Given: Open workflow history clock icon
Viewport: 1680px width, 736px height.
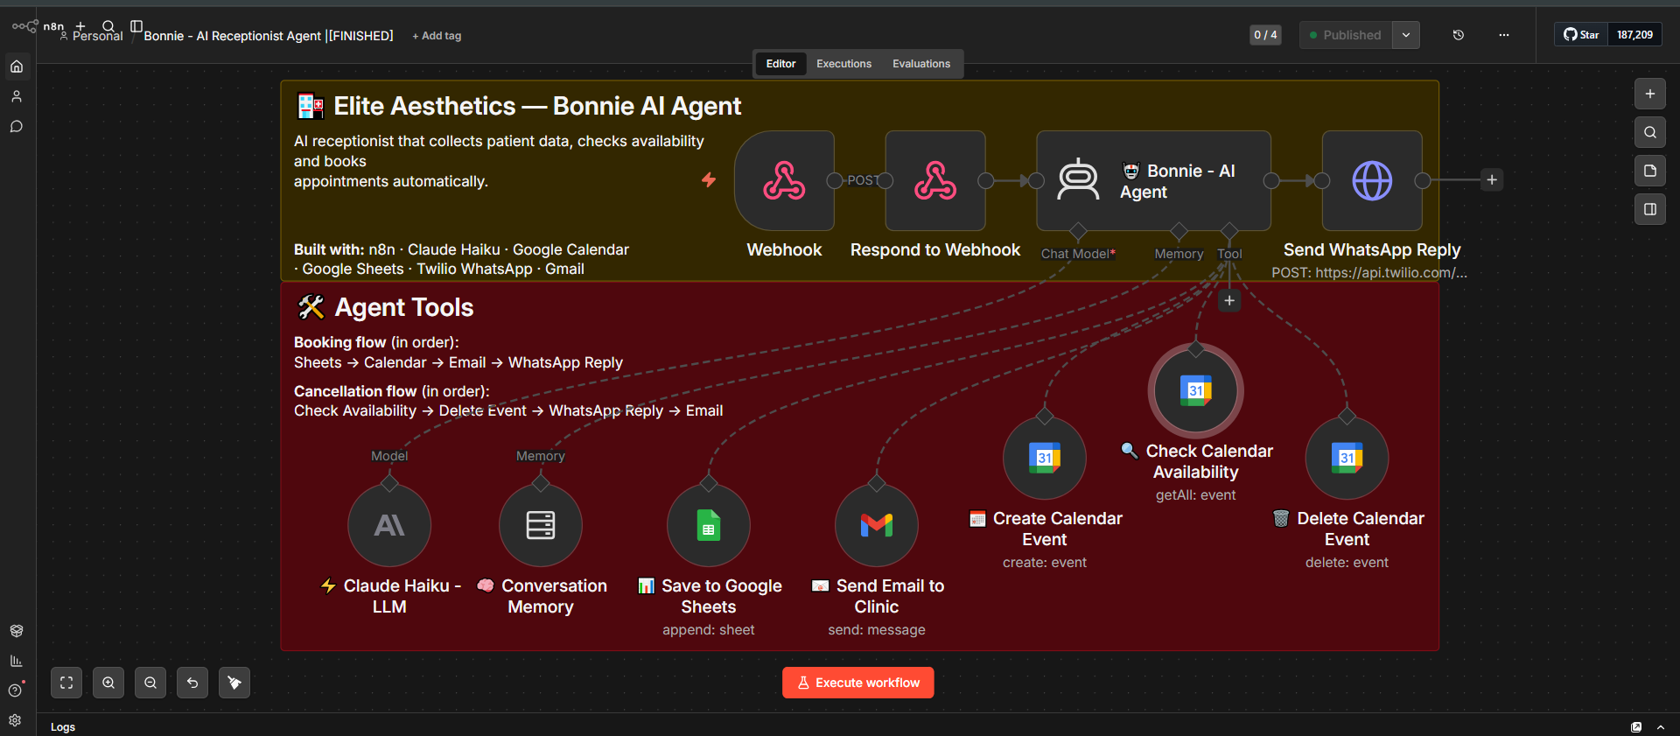Looking at the screenshot, I should pos(1459,35).
